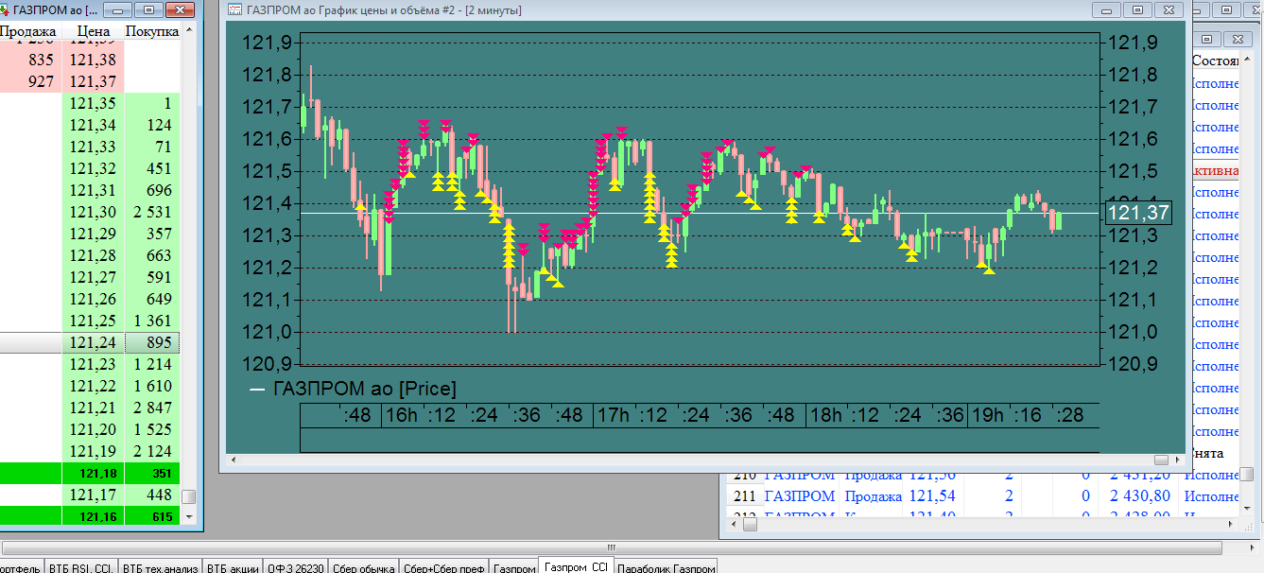Click the ГАЗПРОМ ао [Price] chart legend
This screenshot has height=573, width=1264.
tap(353, 389)
